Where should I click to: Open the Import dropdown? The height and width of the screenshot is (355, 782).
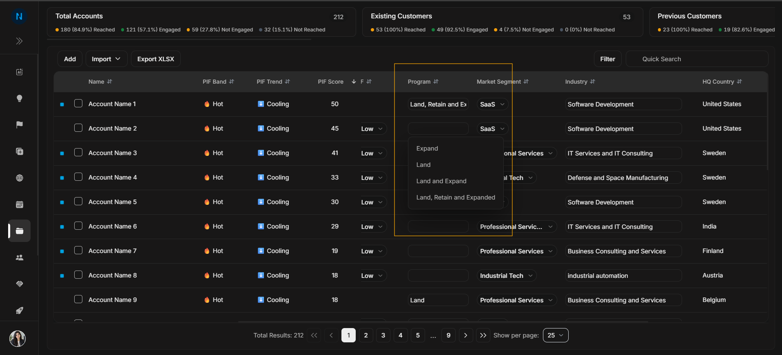coord(106,59)
